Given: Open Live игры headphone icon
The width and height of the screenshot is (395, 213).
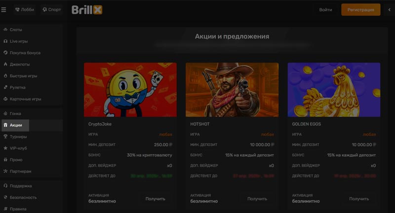Looking at the screenshot, I should tap(5, 41).
